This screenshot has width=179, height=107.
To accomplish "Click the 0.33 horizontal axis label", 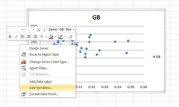I will [x=105, y=87].
